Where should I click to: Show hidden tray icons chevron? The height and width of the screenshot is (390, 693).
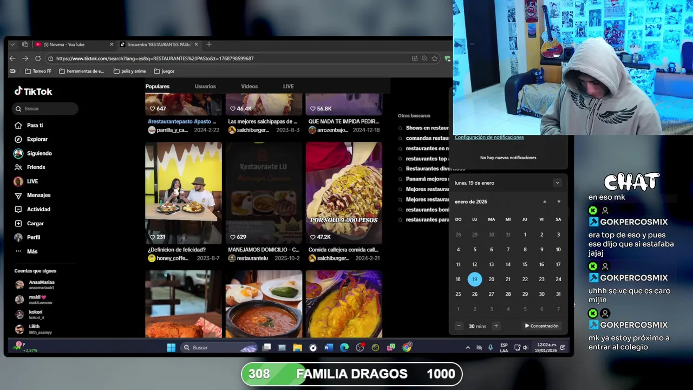click(x=468, y=347)
